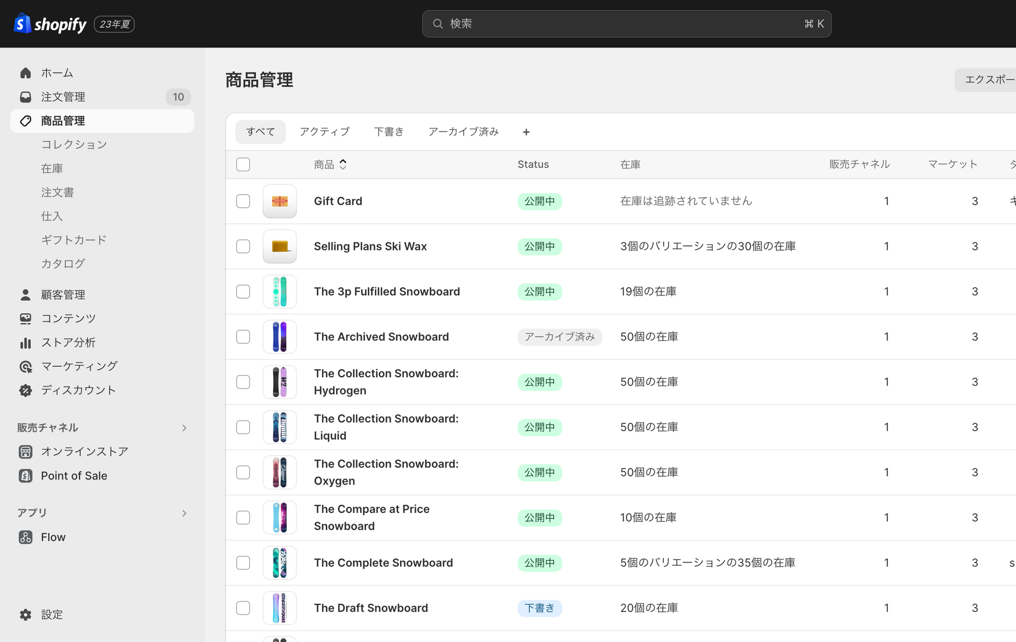Select The Archived Snowboard checkbox

point(243,337)
